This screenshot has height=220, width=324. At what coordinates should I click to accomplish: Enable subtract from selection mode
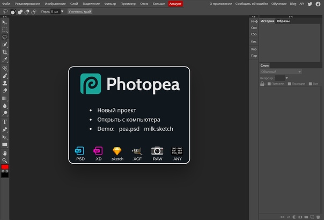point(27,12)
